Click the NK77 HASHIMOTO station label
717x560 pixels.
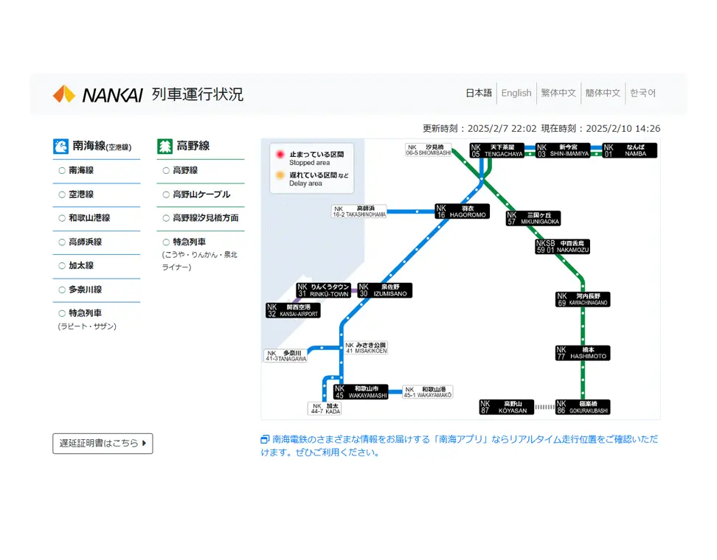coord(583,353)
